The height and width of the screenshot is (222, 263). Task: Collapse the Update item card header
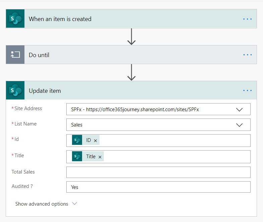(x=131, y=90)
